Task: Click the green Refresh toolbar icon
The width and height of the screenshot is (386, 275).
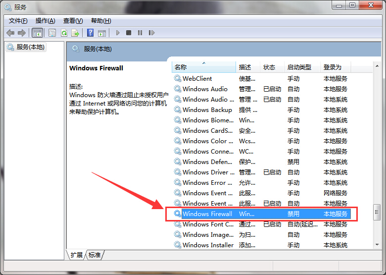Action: pyautogui.click(x=64, y=33)
